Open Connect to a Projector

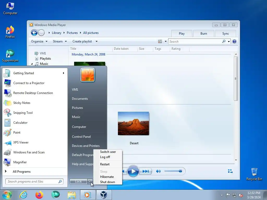[35, 83]
